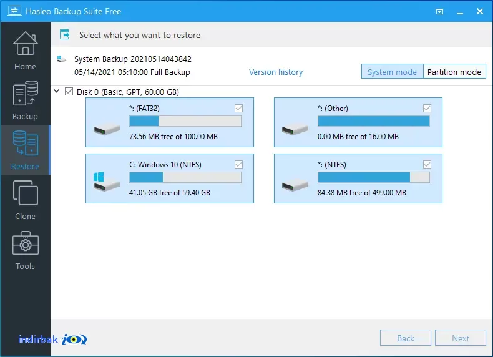Click '73.56 MB free of 100.00 MB' text
This screenshot has width=493, height=357.
173,136
